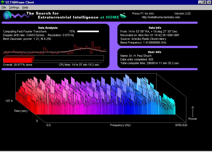
Task: Click 'Name: Dr. H. Paul Shuch' line
Action: tap(136, 56)
